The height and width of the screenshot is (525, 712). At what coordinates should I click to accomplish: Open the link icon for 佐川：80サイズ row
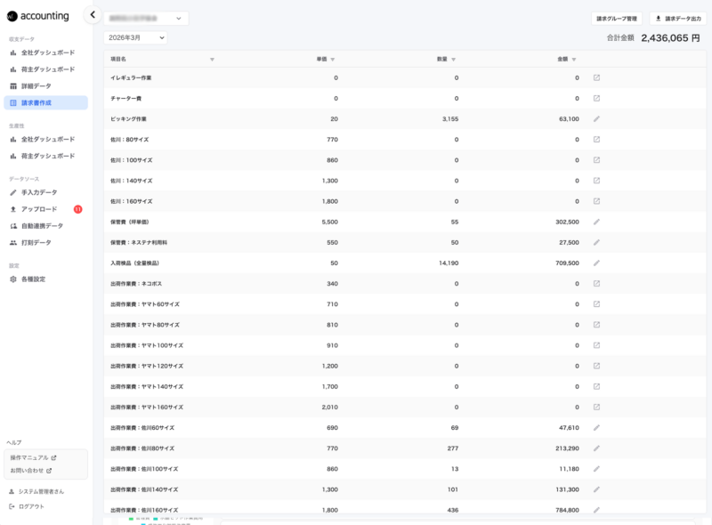pos(596,140)
